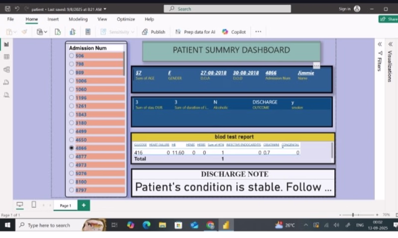Open the Sensitivity dropdown

point(132,32)
